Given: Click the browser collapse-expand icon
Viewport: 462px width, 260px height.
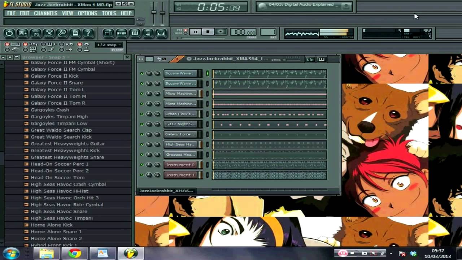Looking at the screenshot, I should tap(10, 57).
